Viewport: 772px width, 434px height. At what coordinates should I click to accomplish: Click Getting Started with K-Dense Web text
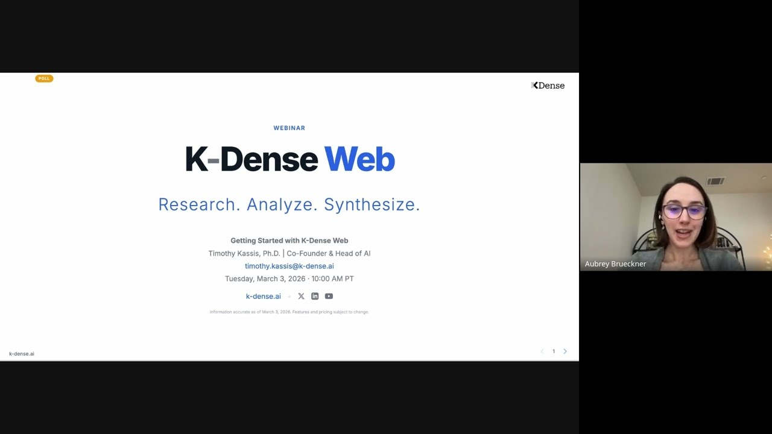(289, 241)
